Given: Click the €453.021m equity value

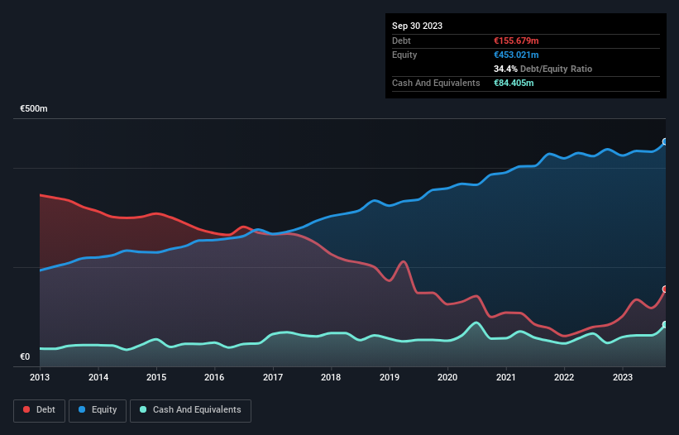Looking at the screenshot, I should 516,55.
